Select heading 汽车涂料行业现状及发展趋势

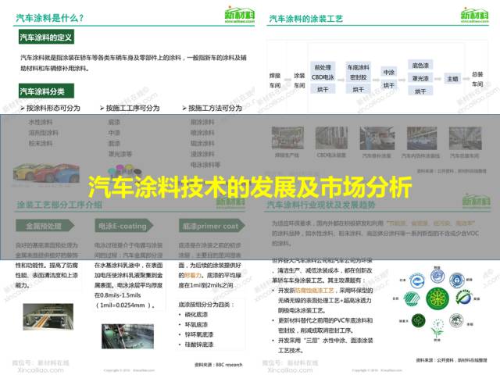(x=321, y=205)
